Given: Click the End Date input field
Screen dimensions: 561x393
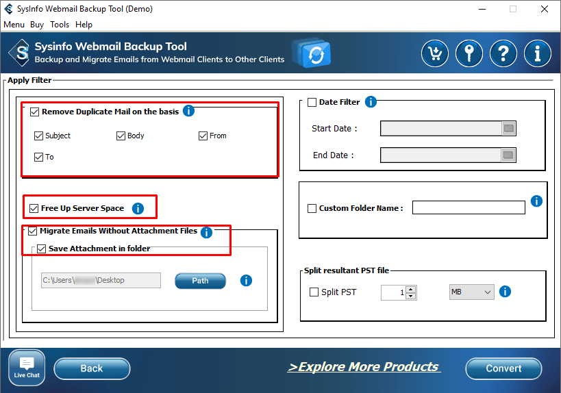Looking at the screenshot, I should [441, 155].
